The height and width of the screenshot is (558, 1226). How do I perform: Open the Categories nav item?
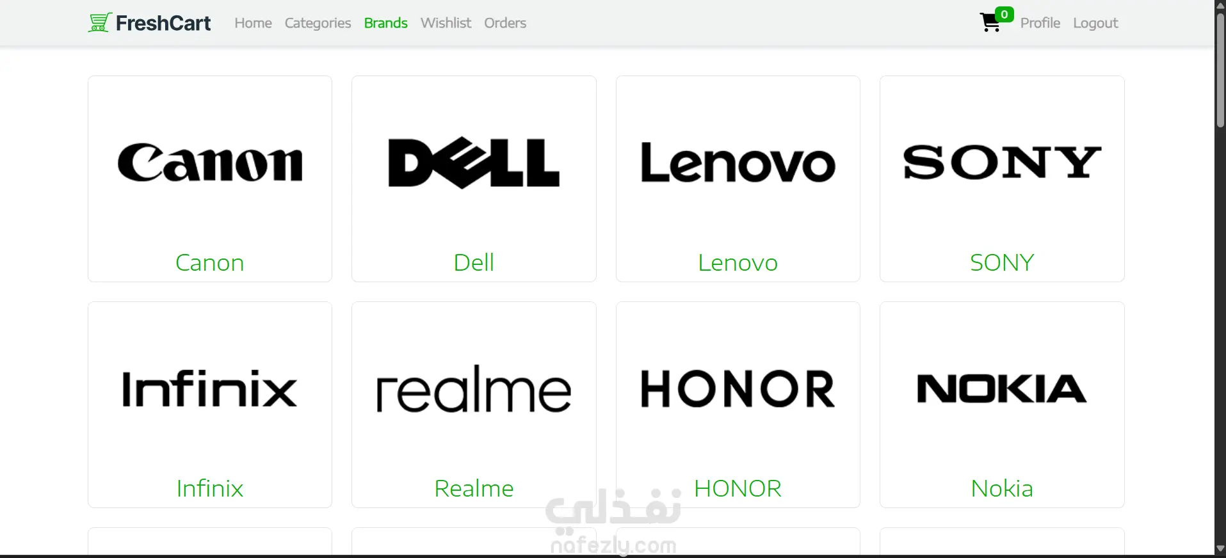[x=318, y=23]
